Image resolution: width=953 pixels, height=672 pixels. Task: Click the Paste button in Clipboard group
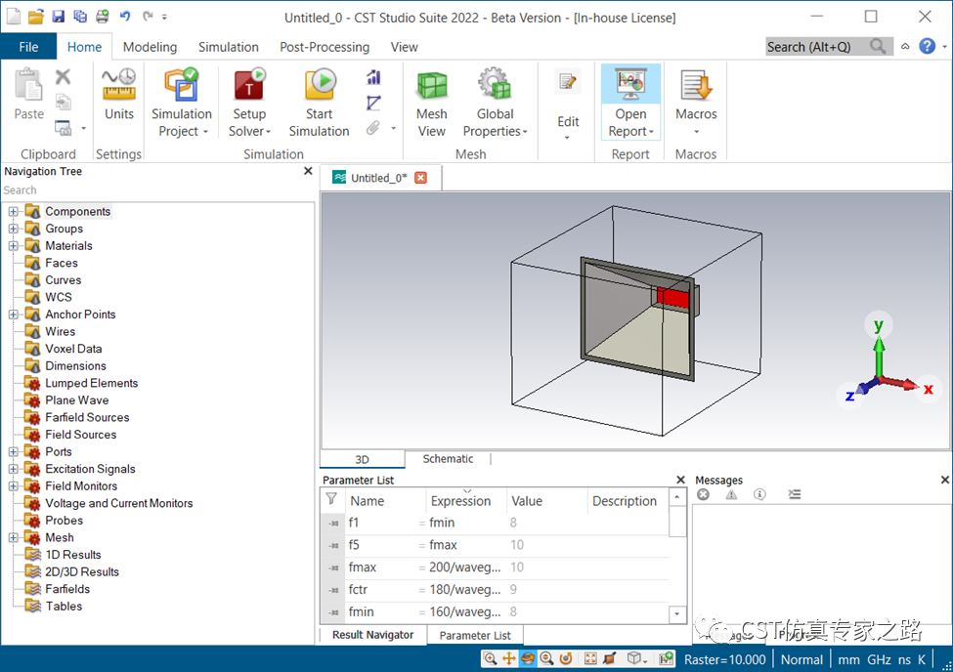pos(29,94)
